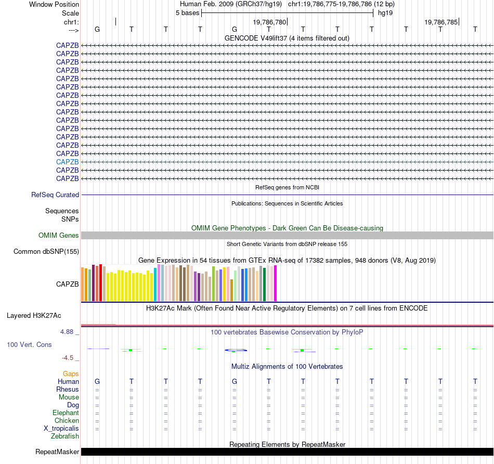Click the orange Gaps label
This screenshot has width=494, height=464.
[71, 373]
